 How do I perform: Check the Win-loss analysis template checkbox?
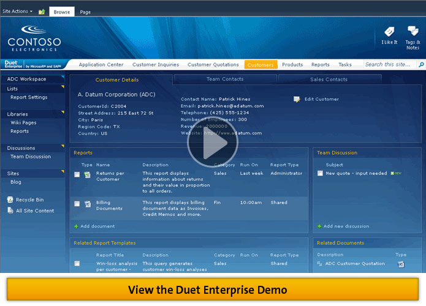(77, 263)
